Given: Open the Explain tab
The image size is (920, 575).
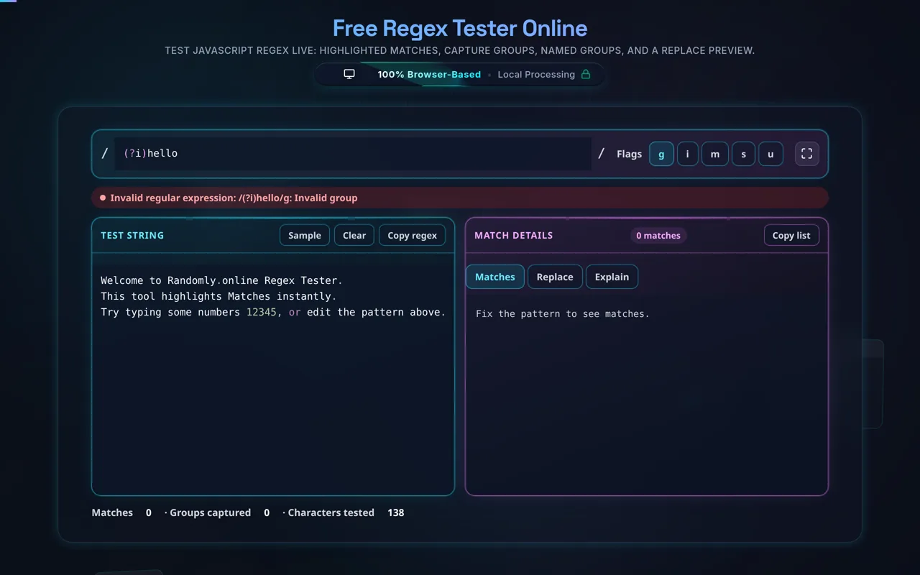Looking at the screenshot, I should 612,277.
